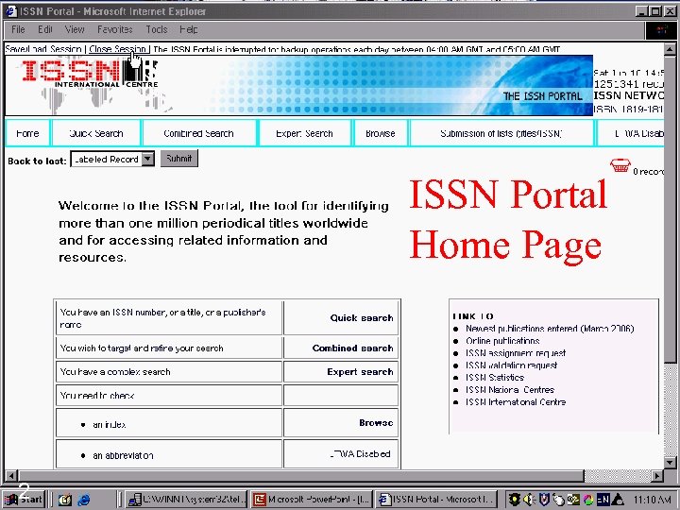Click the colorful round tray icon

(588, 500)
